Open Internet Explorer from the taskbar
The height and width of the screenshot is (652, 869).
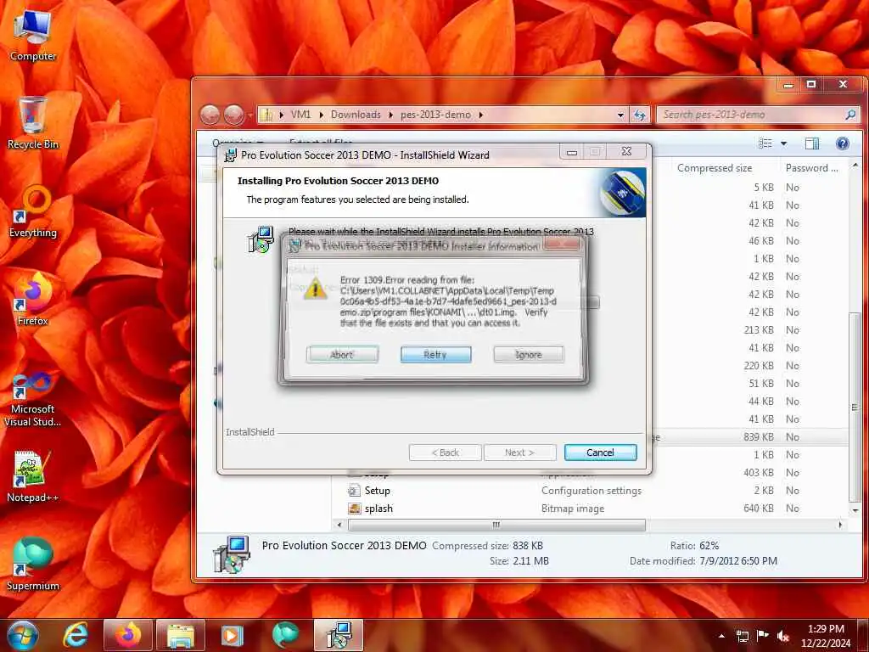76,635
